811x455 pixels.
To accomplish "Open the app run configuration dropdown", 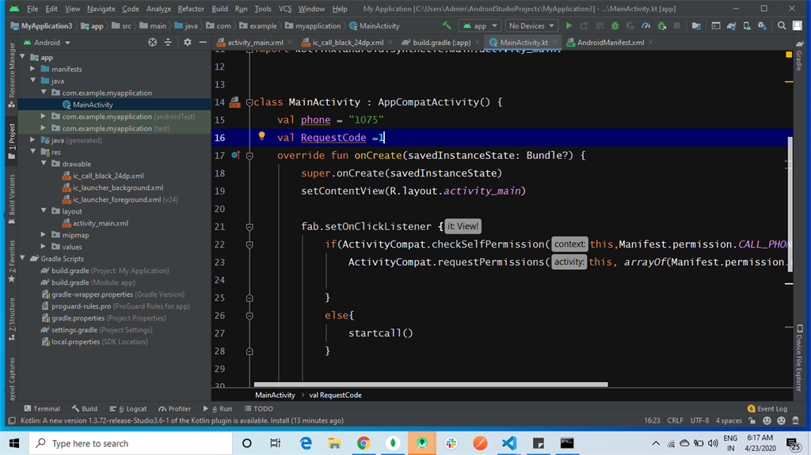I will tap(480, 25).
